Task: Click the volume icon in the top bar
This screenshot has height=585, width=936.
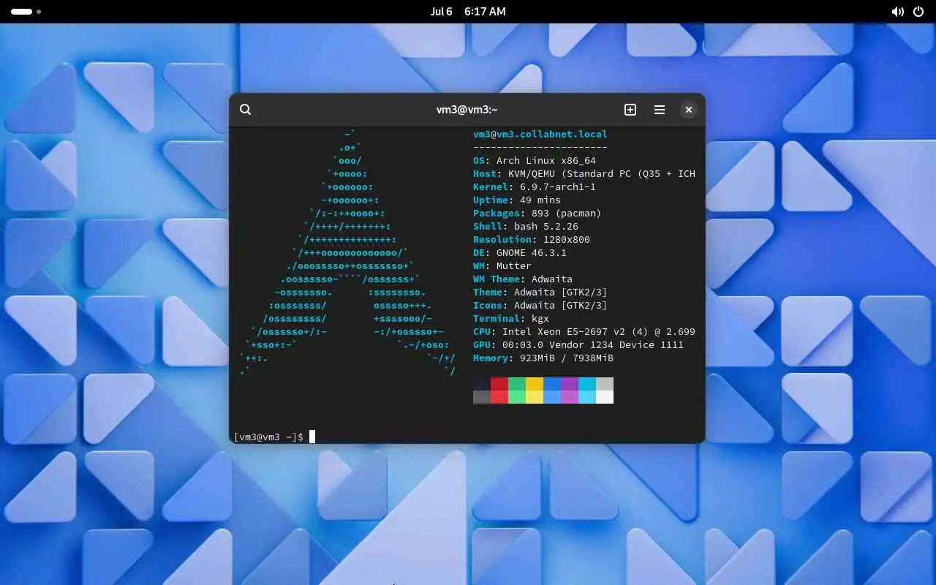Action: (x=897, y=12)
